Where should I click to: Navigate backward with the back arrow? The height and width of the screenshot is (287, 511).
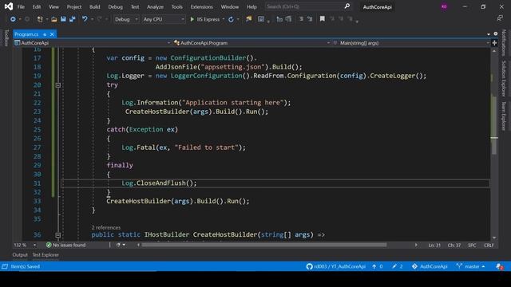(13, 19)
